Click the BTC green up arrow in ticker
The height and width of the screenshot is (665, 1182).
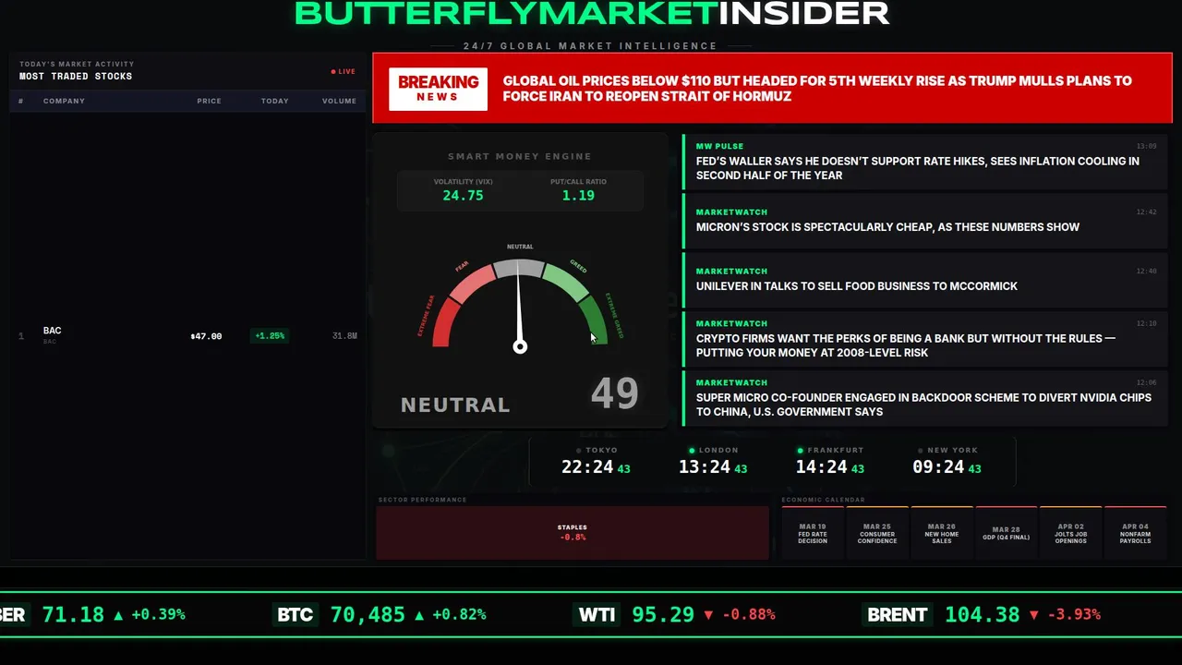click(x=419, y=614)
